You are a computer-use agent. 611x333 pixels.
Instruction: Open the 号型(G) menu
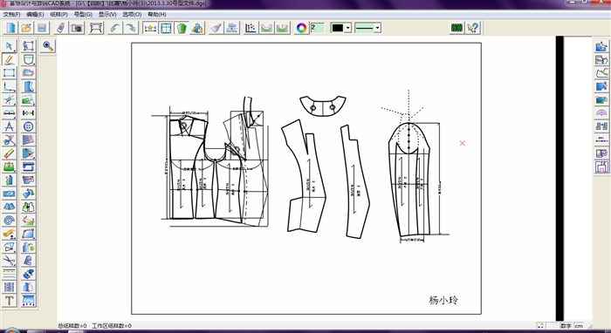click(x=83, y=15)
